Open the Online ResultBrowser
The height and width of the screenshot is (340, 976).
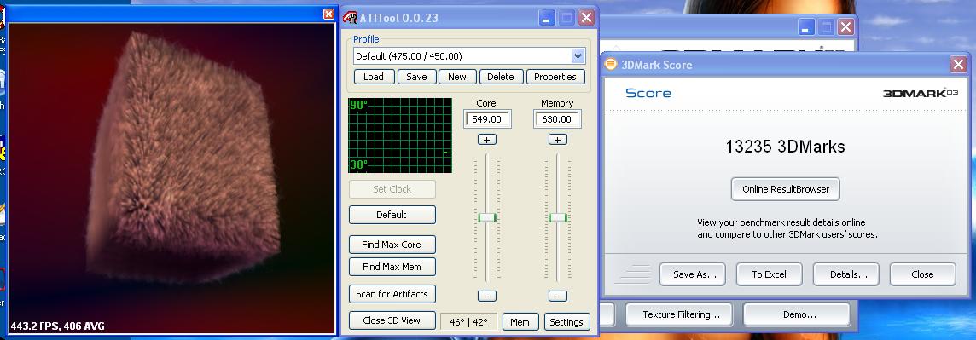pyautogui.click(x=786, y=189)
